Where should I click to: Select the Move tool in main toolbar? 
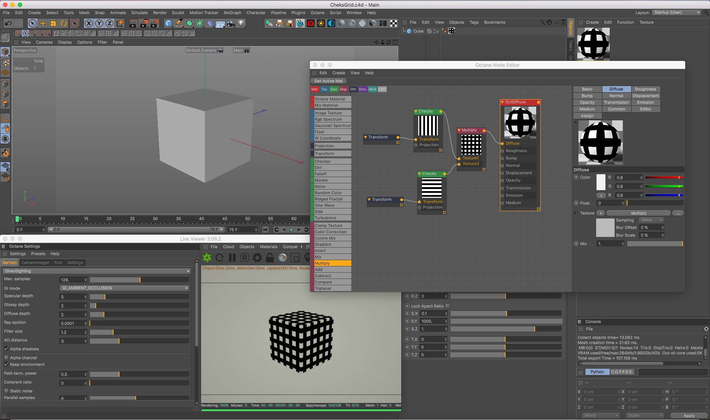[43, 23]
